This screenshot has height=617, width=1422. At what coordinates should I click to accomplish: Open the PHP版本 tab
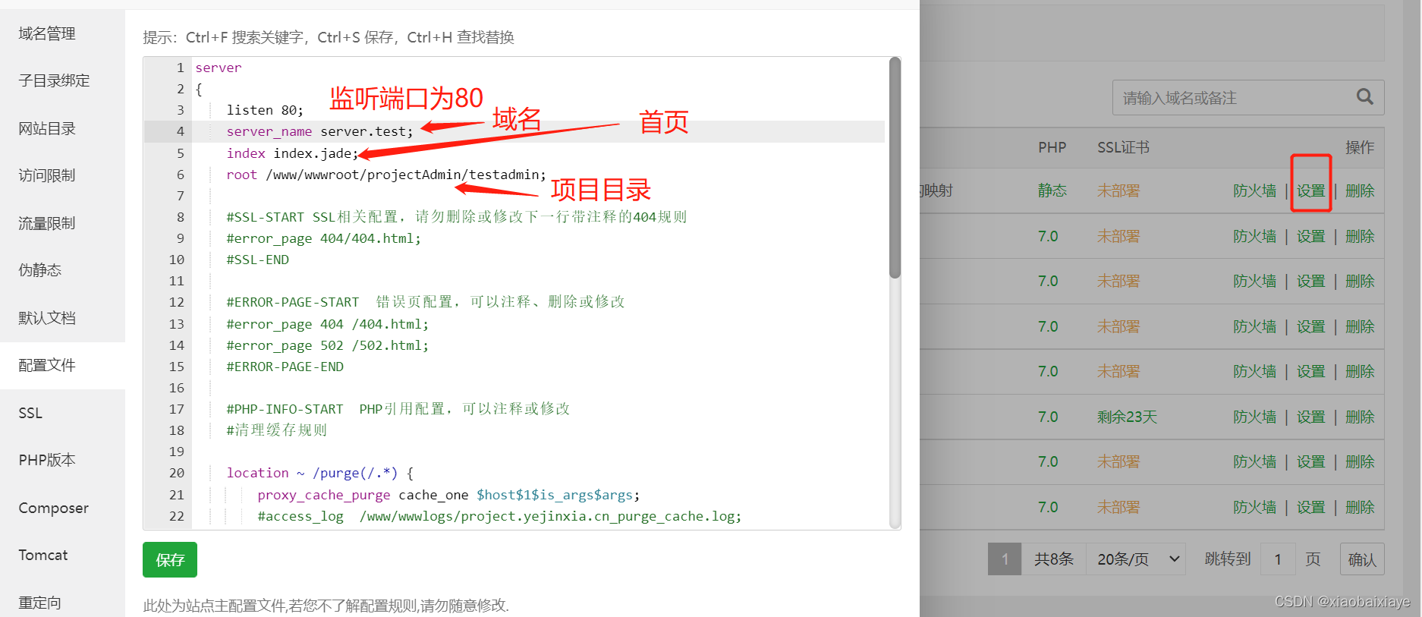click(x=47, y=460)
